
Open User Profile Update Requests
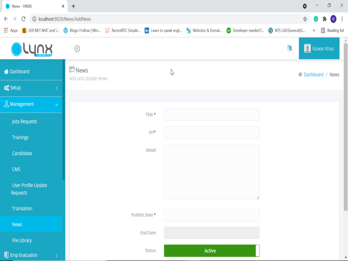29,189
